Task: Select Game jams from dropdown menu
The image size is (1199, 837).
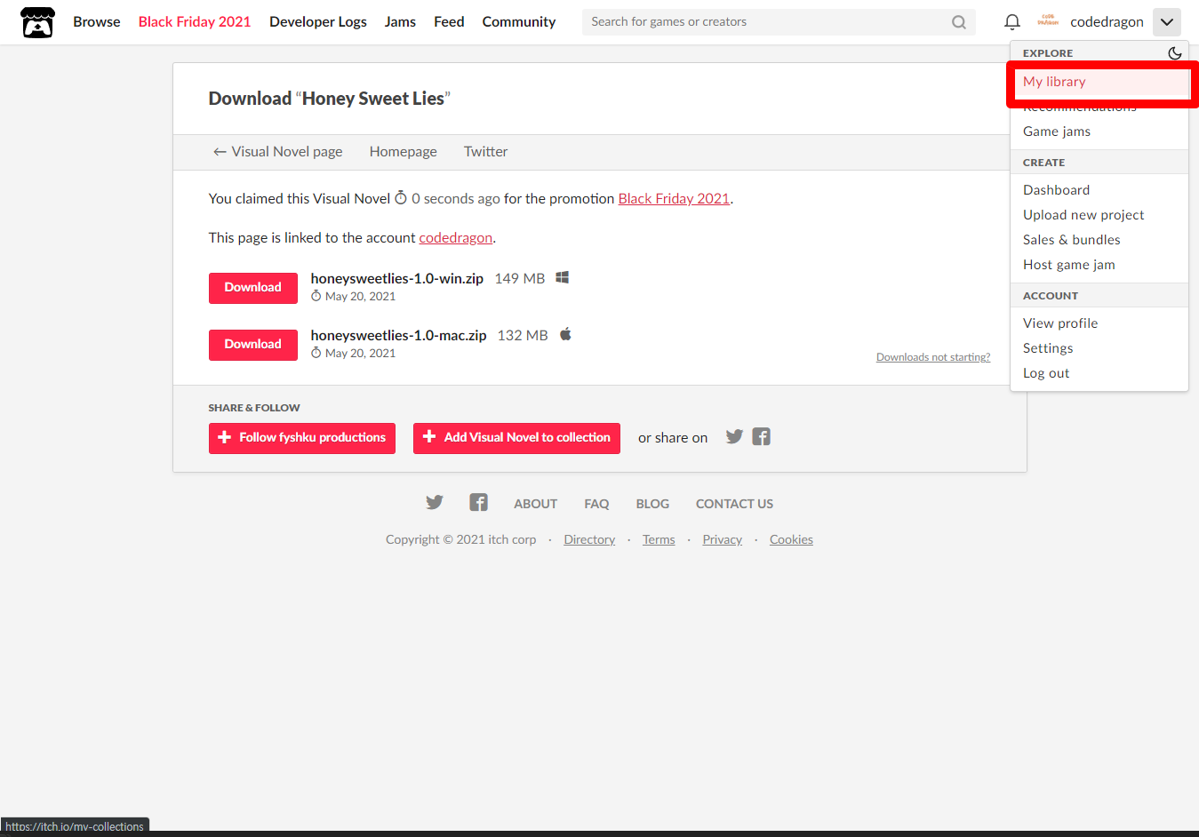Action: [x=1099, y=132]
